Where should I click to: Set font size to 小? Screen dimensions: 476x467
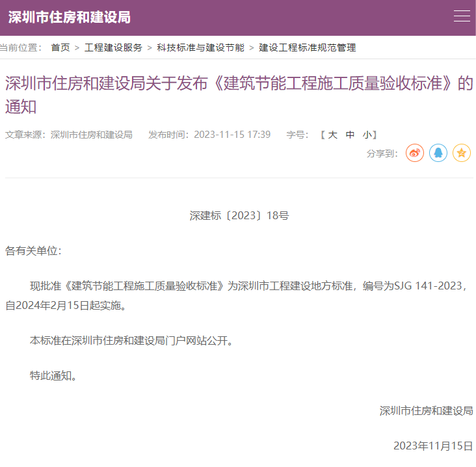click(x=367, y=135)
